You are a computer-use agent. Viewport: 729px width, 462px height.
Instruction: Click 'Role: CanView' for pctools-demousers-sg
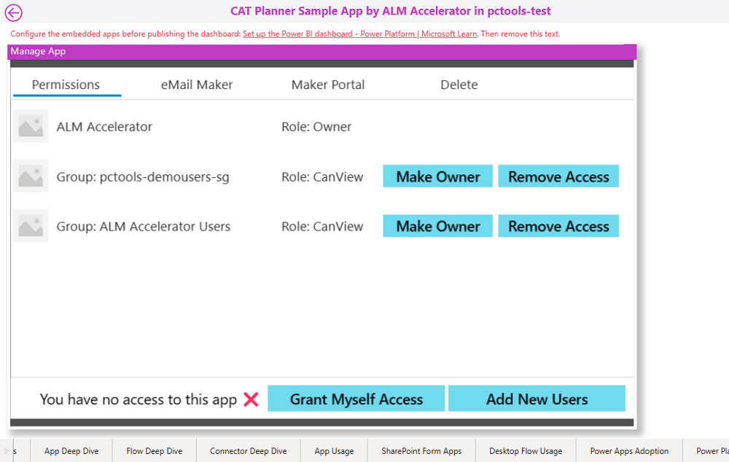[x=322, y=176]
